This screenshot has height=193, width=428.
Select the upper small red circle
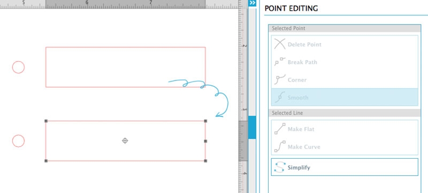click(18, 67)
